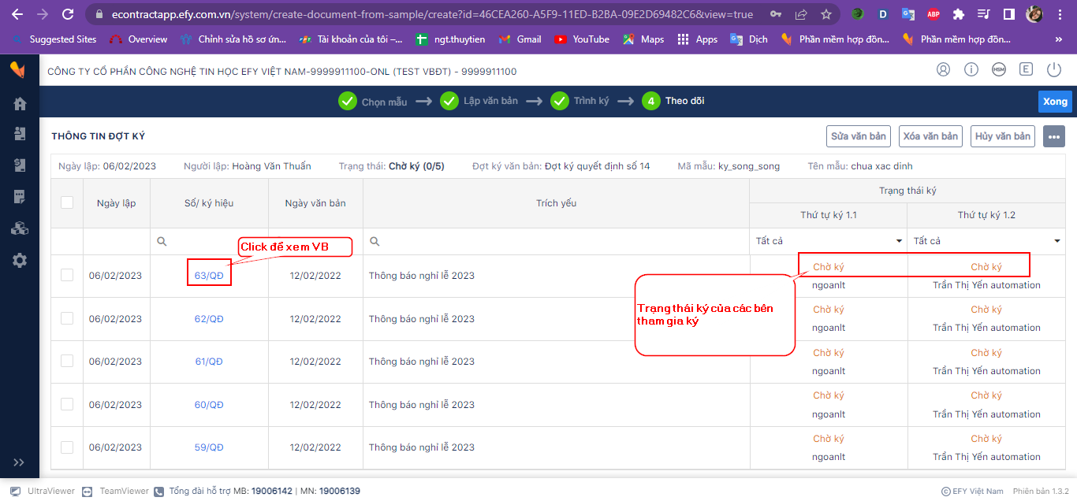Expand the sidebar with double-arrow icon
1077x501 pixels.
click(x=20, y=462)
